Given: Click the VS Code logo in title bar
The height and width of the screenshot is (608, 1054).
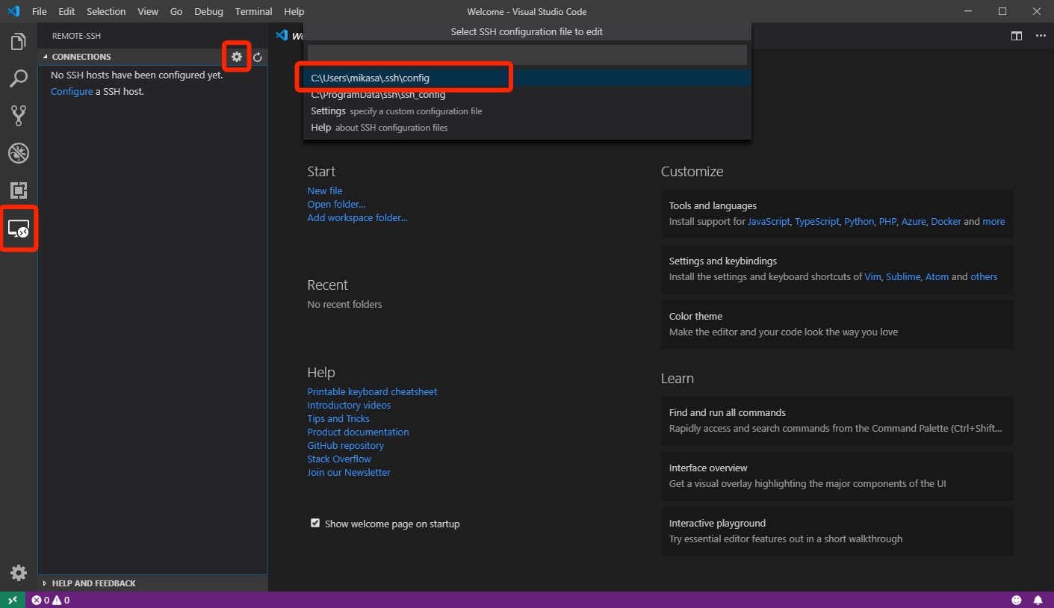Looking at the screenshot, I should click(13, 11).
